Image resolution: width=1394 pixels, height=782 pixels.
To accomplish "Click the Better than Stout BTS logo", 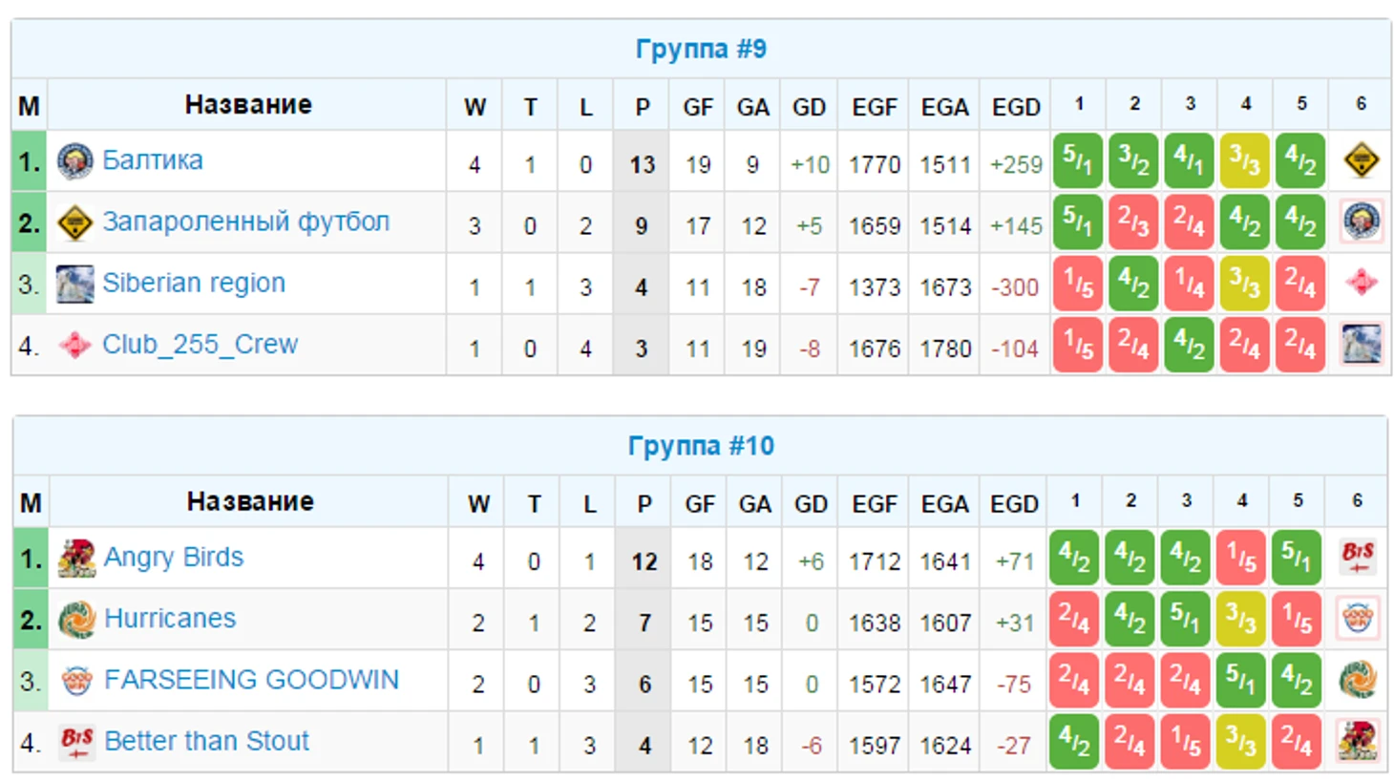I will 76,742.
